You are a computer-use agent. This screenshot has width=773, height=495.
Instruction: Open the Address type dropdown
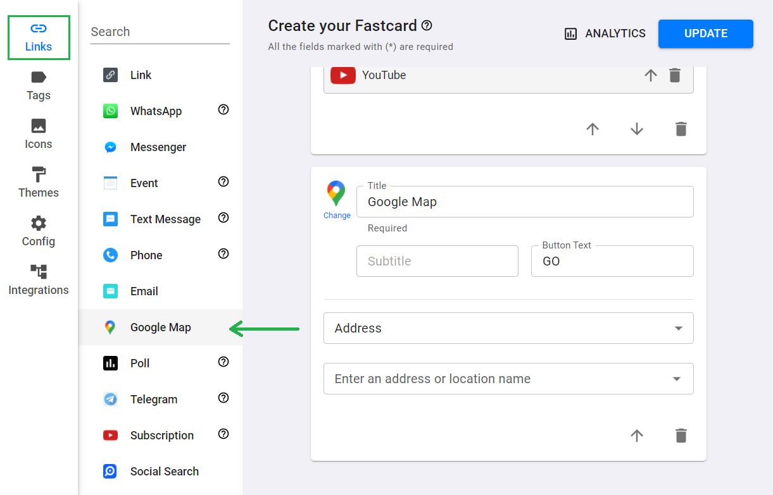click(508, 328)
